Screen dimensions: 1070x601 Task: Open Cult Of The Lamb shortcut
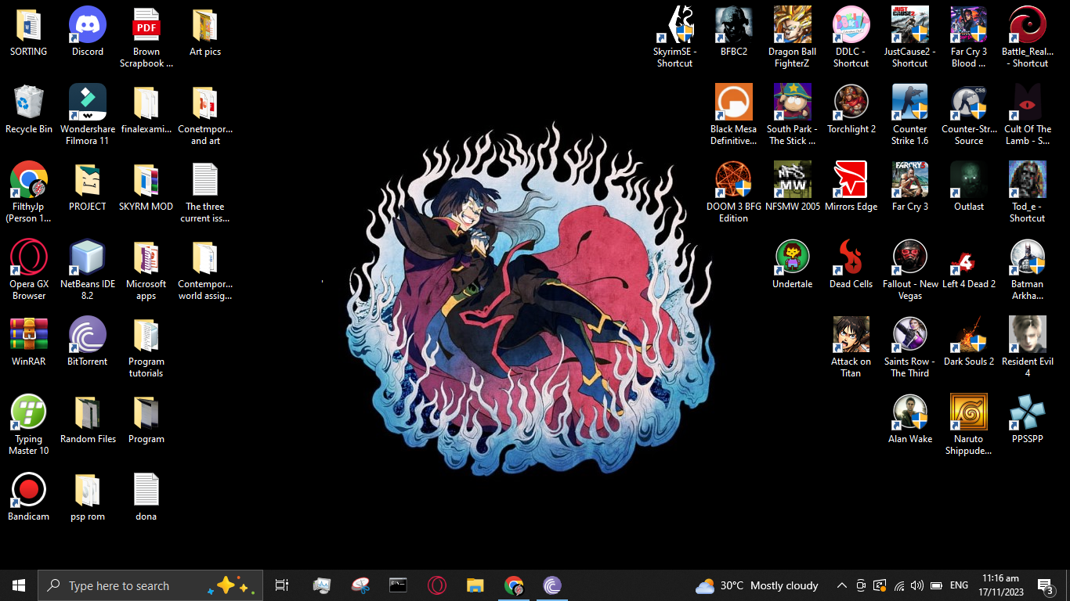point(1028,114)
